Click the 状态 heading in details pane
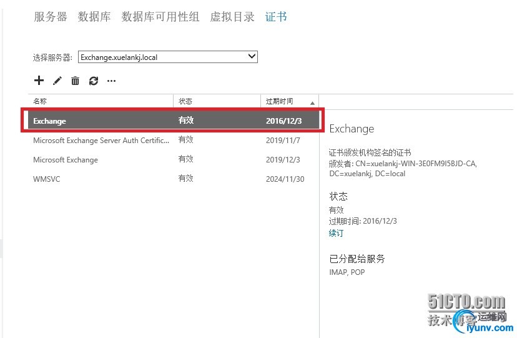 point(338,197)
